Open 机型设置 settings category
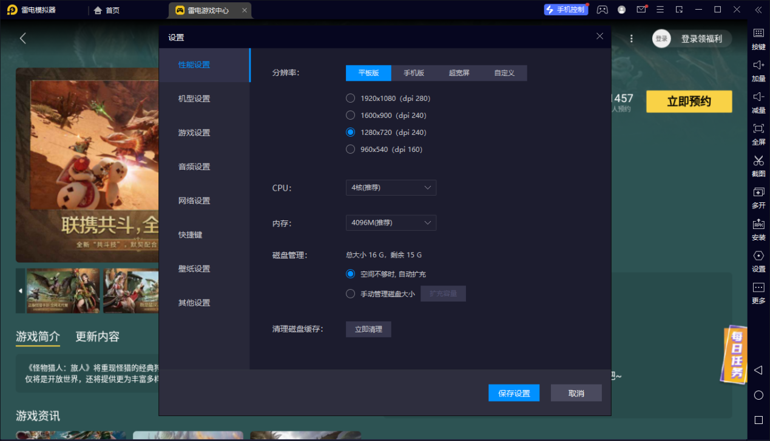Viewport: 770px width, 441px height. 204,99
